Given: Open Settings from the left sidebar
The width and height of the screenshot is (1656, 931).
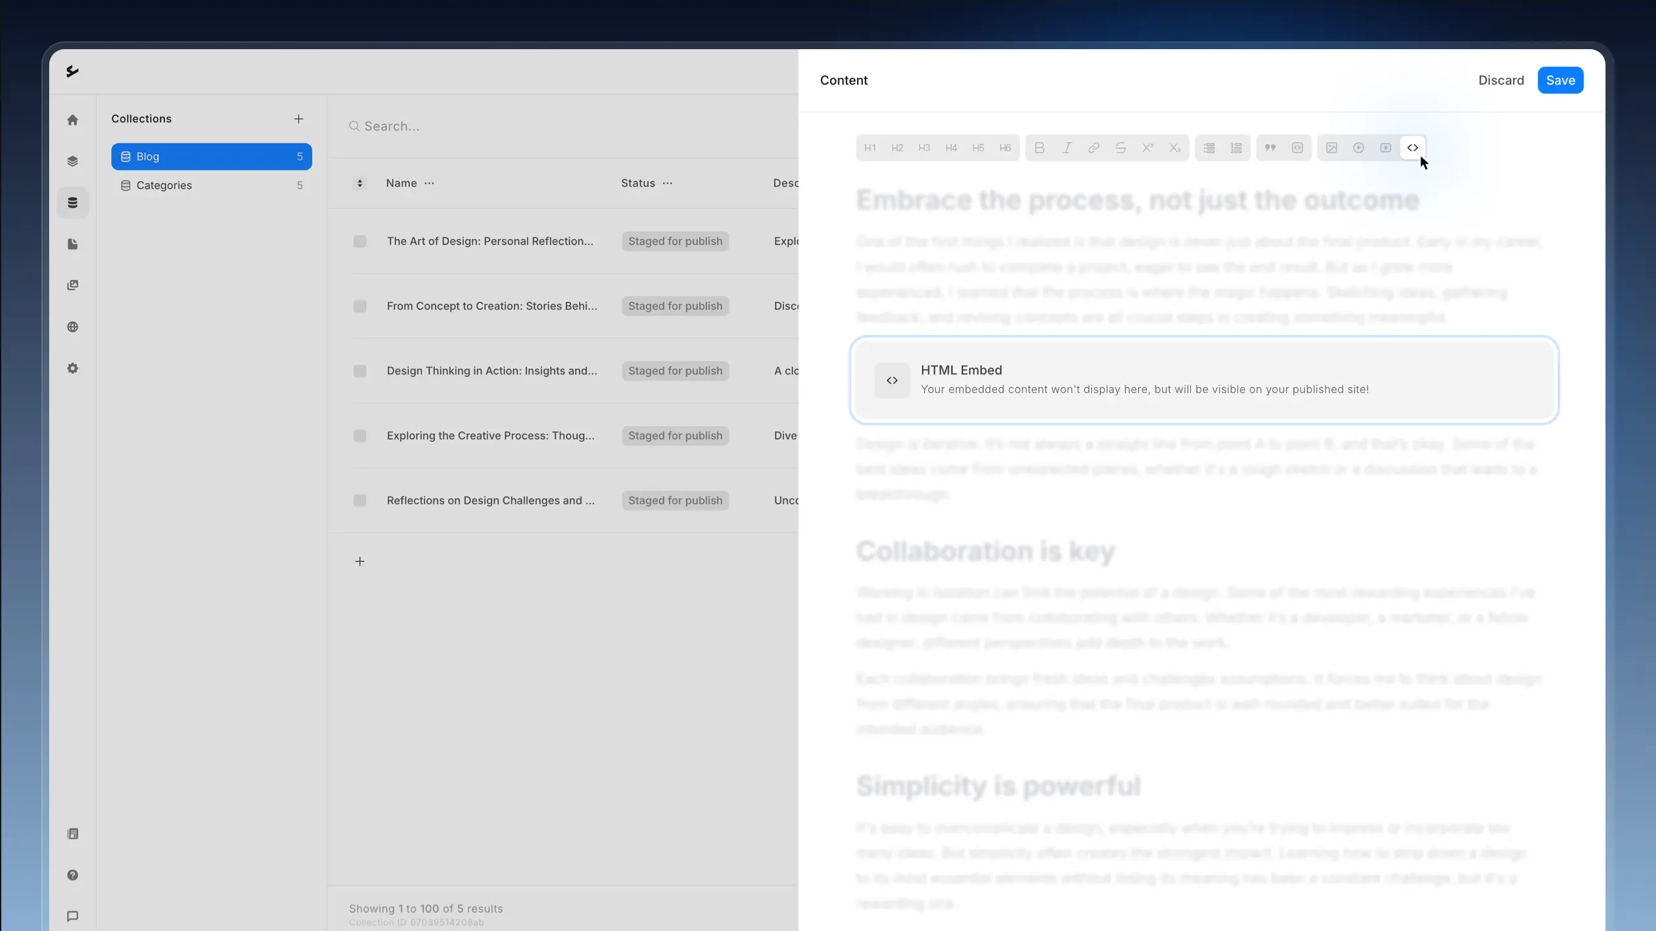Looking at the screenshot, I should click(x=73, y=368).
